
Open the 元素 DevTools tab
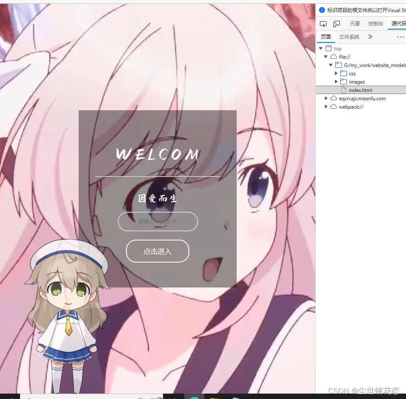click(x=355, y=24)
